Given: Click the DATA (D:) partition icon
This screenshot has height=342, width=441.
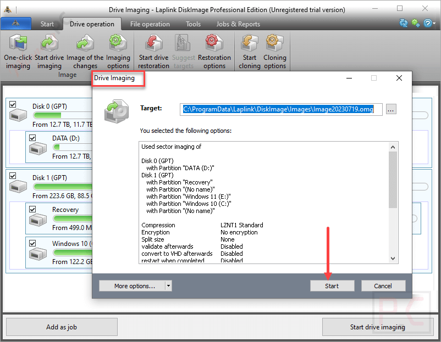Looking at the screenshot, I should (x=38, y=148).
